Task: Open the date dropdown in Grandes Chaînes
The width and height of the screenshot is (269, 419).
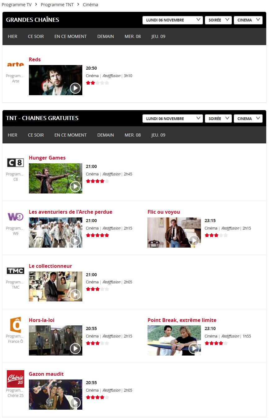Action: (x=172, y=20)
